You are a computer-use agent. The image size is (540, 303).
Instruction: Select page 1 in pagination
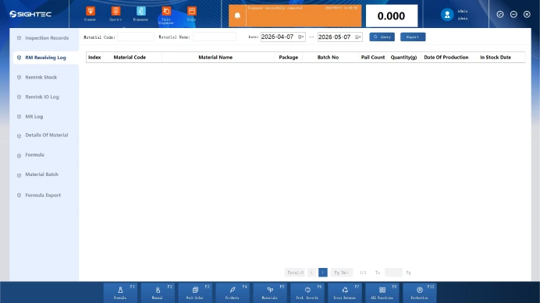pos(323,273)
